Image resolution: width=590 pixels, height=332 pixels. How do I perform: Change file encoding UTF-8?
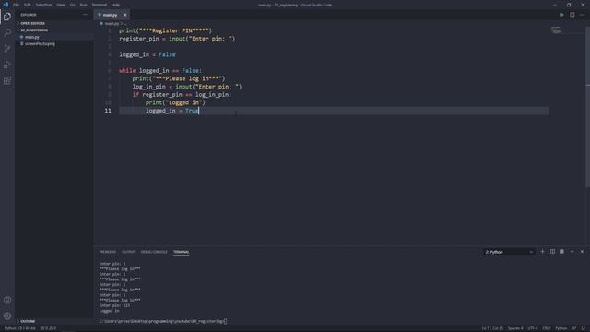(533, 328)
